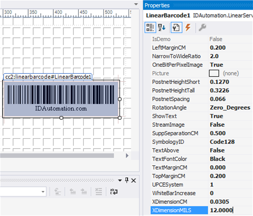Image resolution: width=253 pixels, height=216 pixels.
Task: Click the TextFontColor value Black
Action: click(x=217, y=159)
